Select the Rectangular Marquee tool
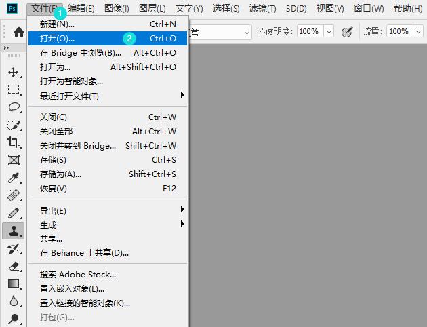The image size is (427, 327). [x=14, y=90]
